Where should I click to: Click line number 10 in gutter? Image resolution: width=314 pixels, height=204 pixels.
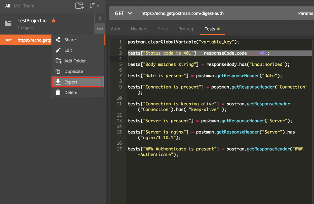(119, 98)
